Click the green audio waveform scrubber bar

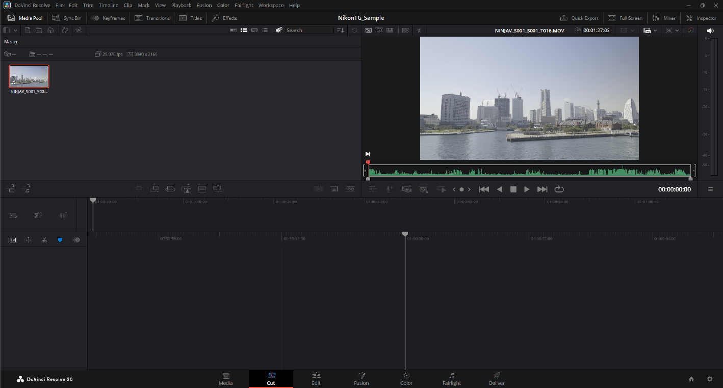click(529, 172)
